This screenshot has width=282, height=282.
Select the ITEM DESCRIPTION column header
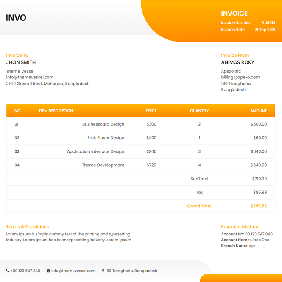click(56, 111)
